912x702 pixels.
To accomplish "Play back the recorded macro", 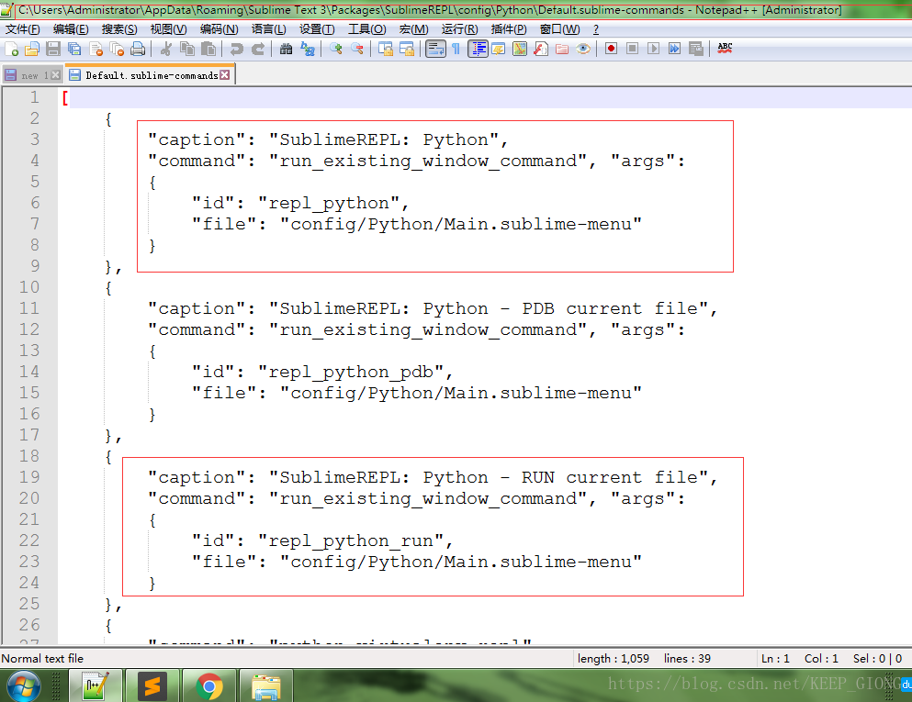I will (x=654, y=49).
